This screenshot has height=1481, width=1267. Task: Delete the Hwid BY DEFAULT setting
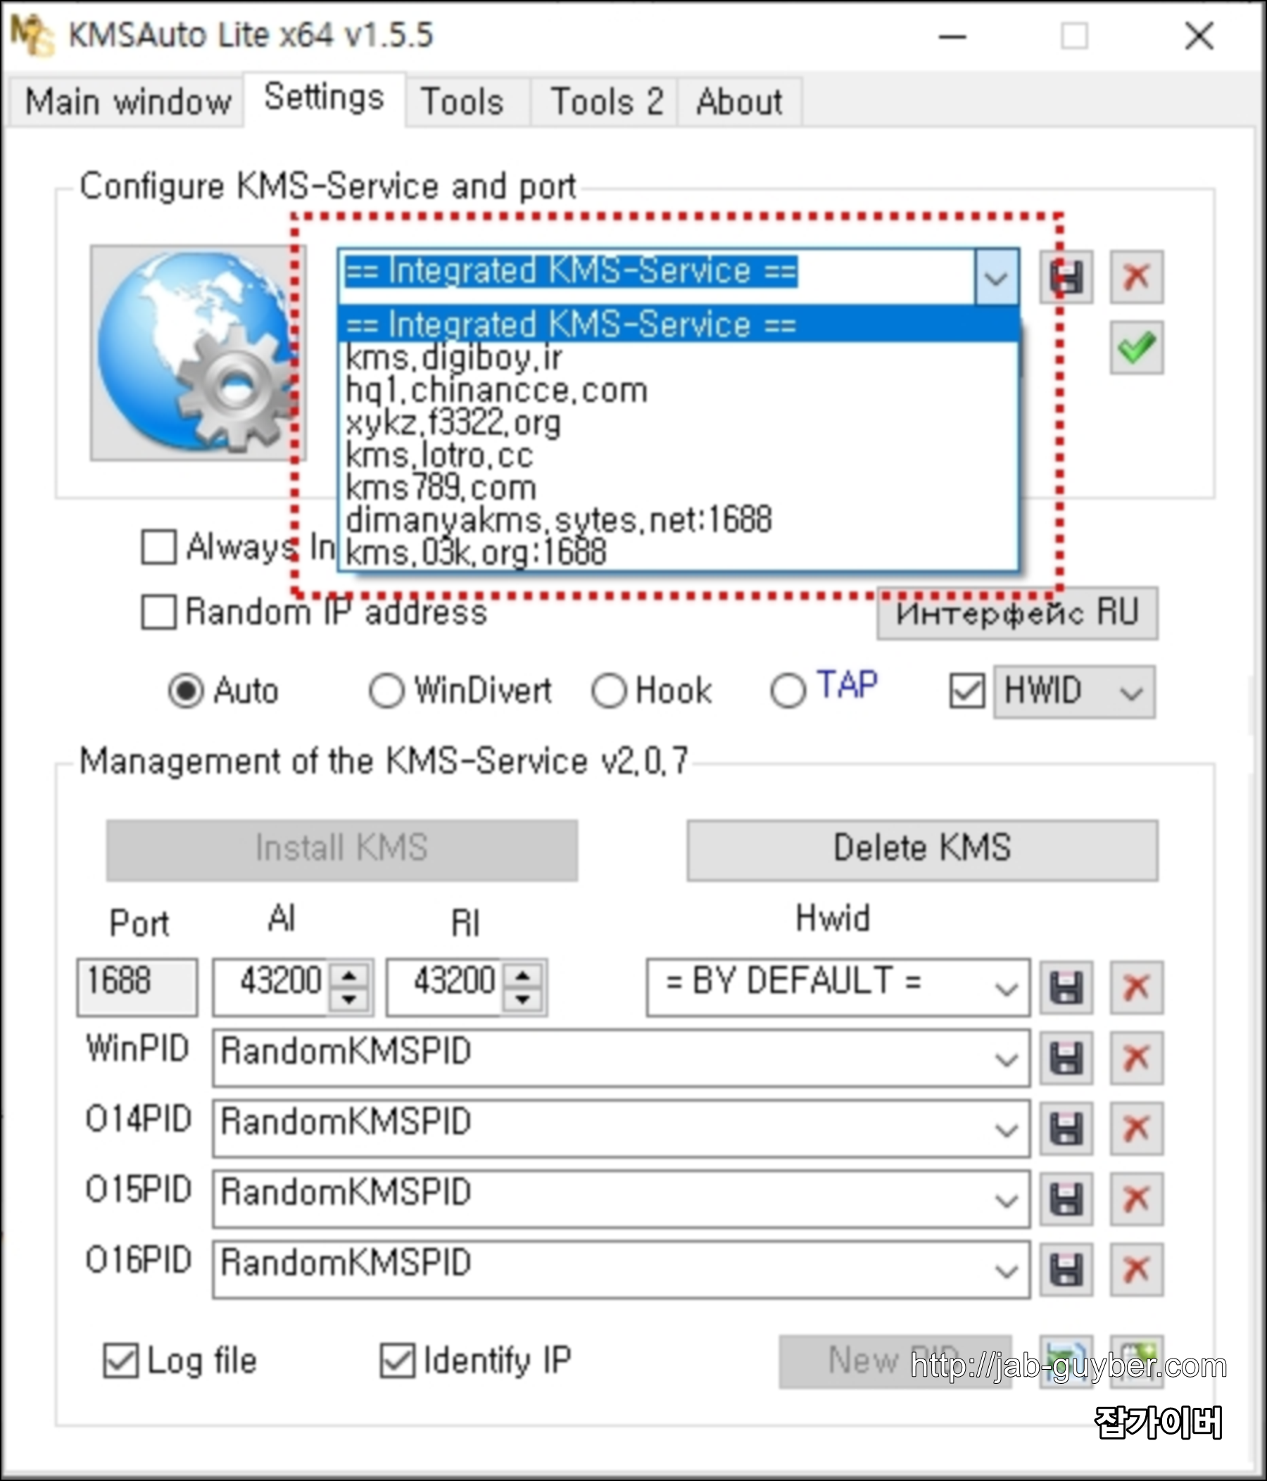(1136, 987)
